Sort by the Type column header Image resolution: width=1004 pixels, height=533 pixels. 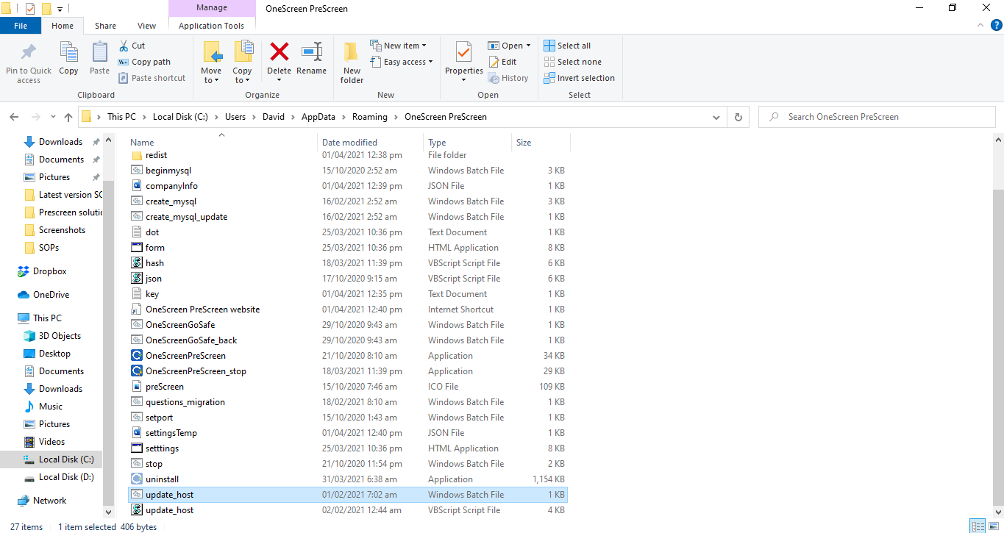468,143
